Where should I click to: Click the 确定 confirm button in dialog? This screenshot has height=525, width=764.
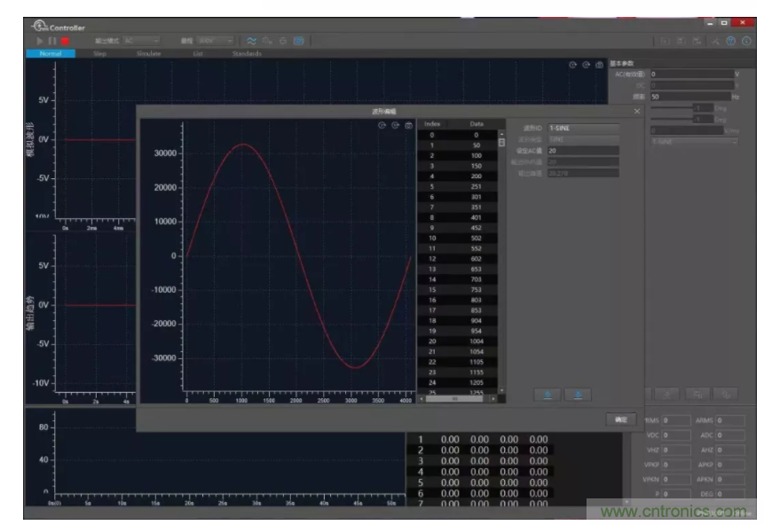pyautogui.click(x=620, y=419)
